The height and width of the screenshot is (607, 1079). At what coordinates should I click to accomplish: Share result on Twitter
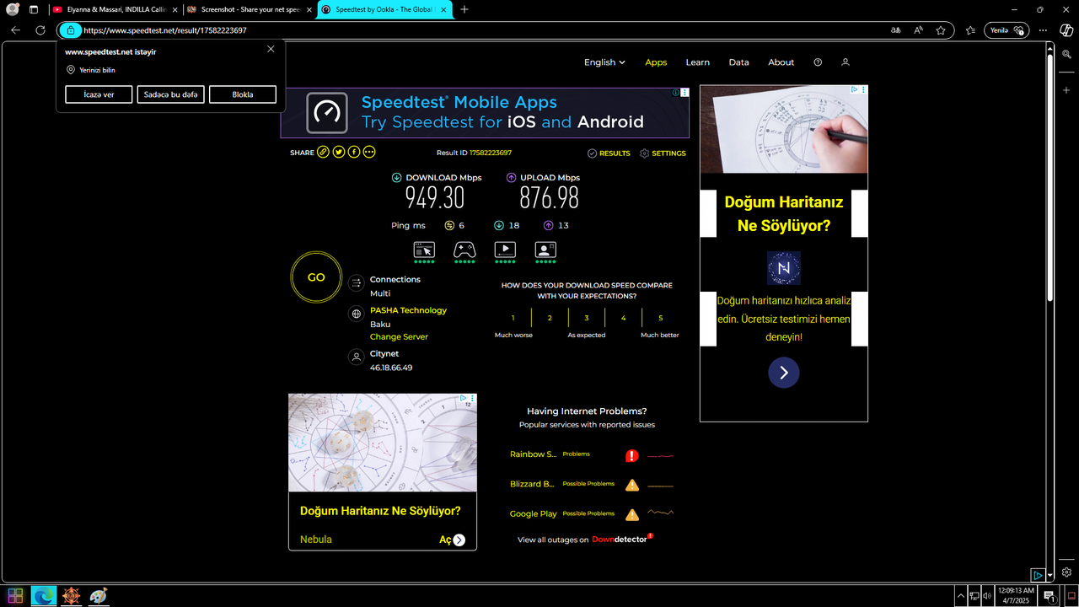(339, 153)
